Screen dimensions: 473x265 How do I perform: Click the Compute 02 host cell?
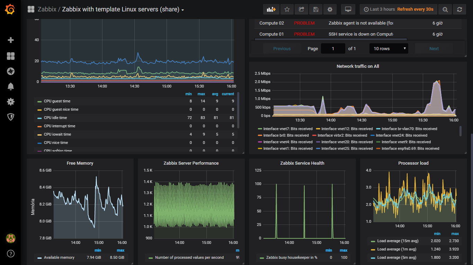point(271,23)
